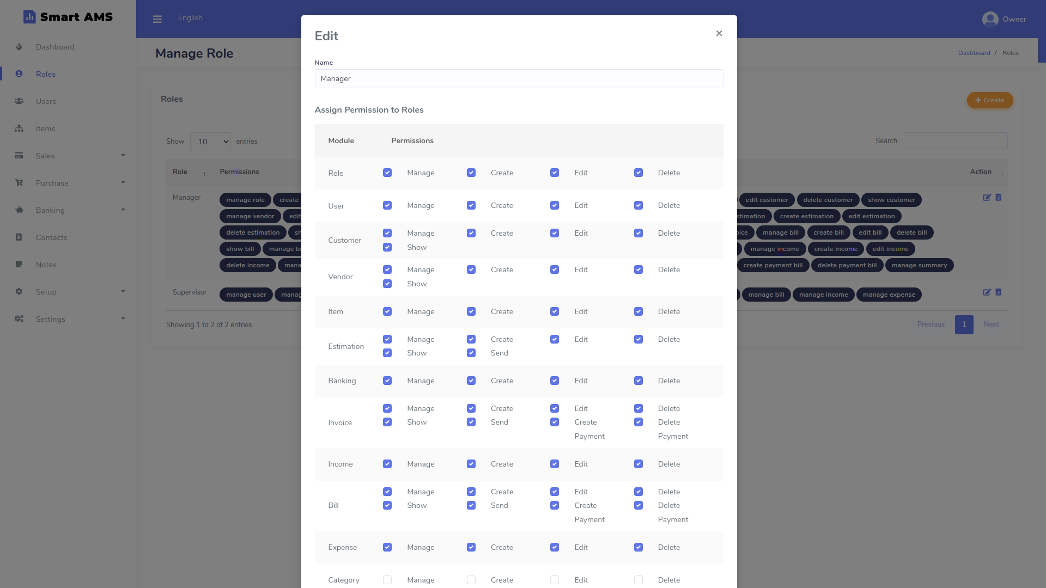The image size is (1046, 588).
Task: Enable Category Create permission checkbox
Action: click(471, 580)
